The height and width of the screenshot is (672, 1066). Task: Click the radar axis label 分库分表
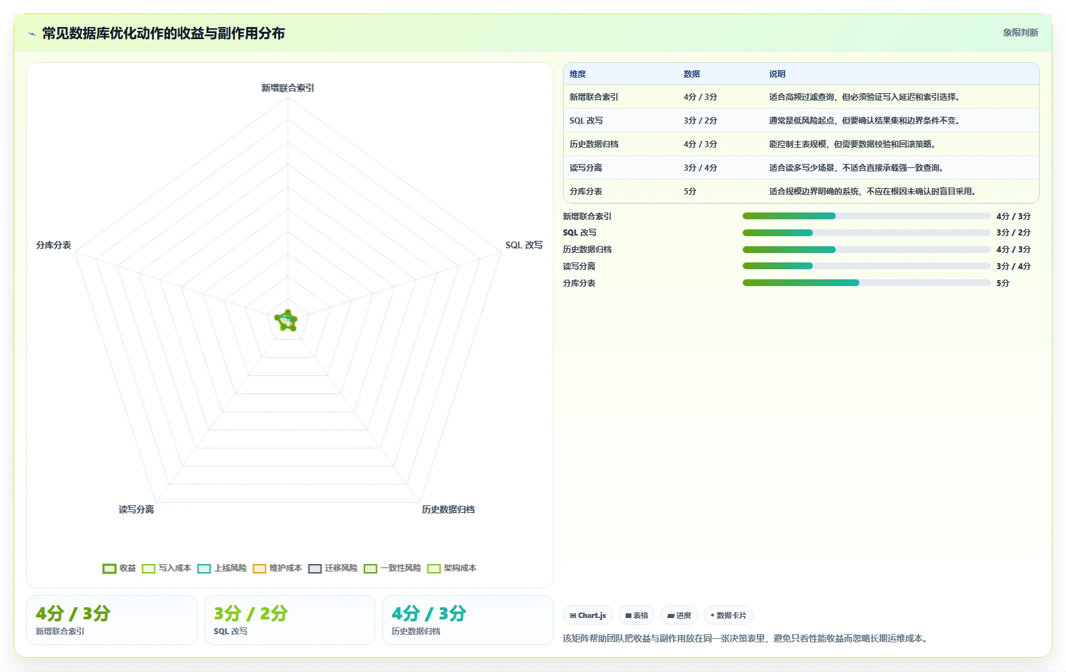coord(53,245)
